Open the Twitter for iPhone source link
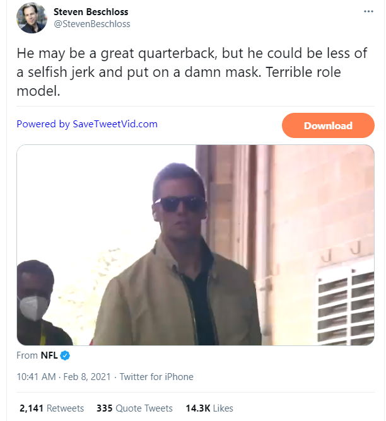This screenshot has height=421, width=386. pos(156,377)
